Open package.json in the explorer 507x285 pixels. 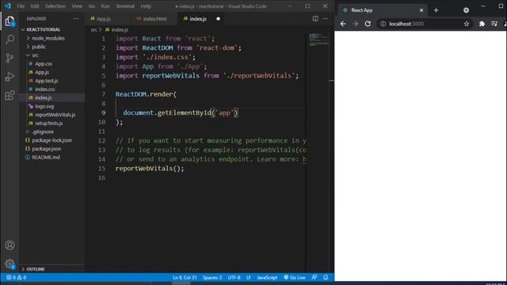46,149
